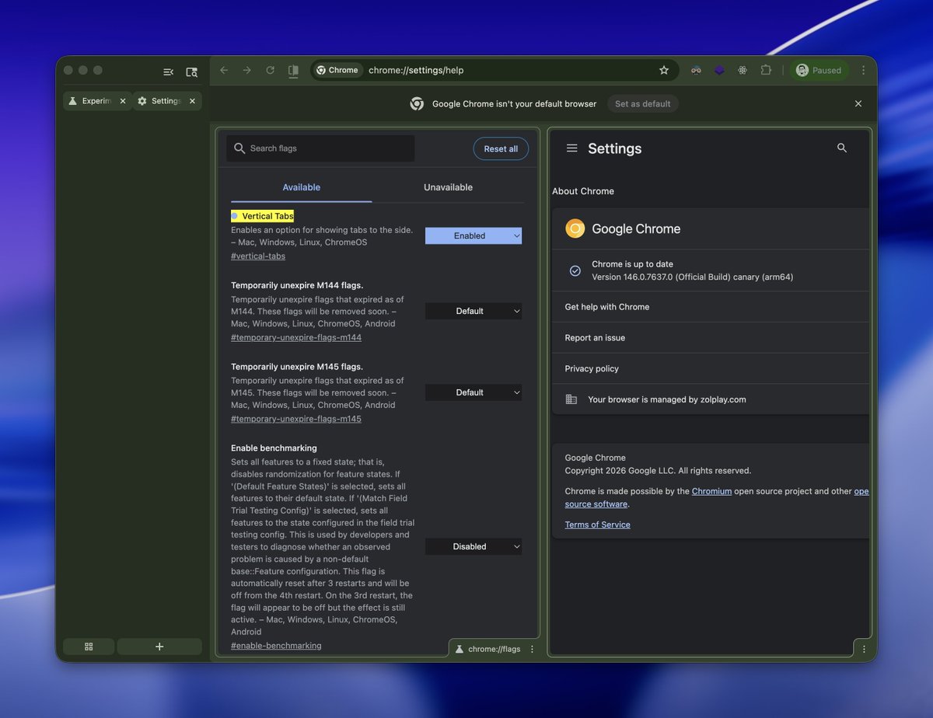
Task: Open chrome://flags pane three-dot menu
Action: (532, 649)
